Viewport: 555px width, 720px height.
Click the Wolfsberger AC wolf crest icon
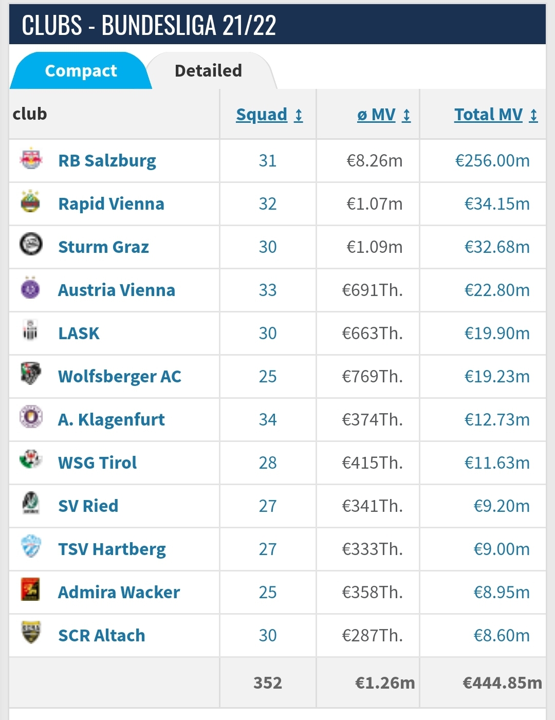(x=31, y=374)
